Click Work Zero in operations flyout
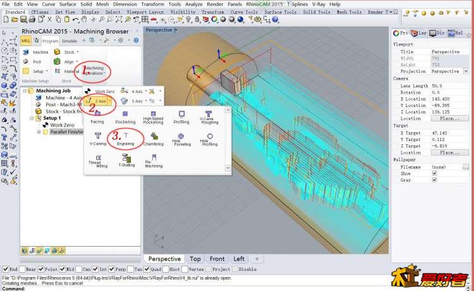 point(100,91)
